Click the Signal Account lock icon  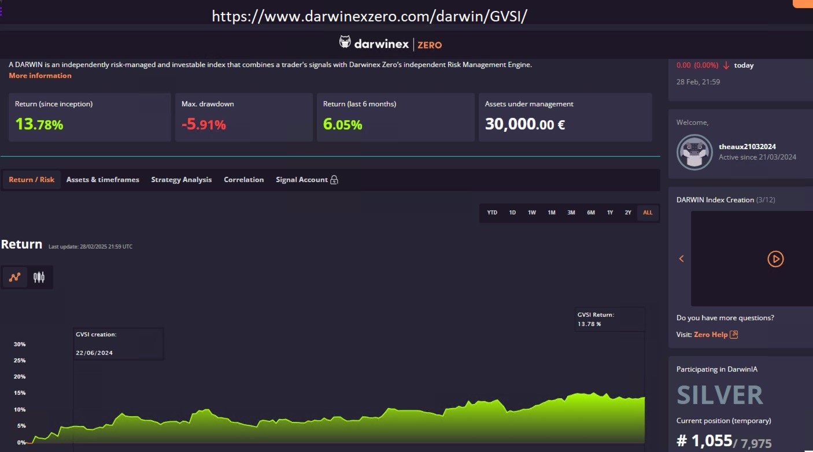334,180
